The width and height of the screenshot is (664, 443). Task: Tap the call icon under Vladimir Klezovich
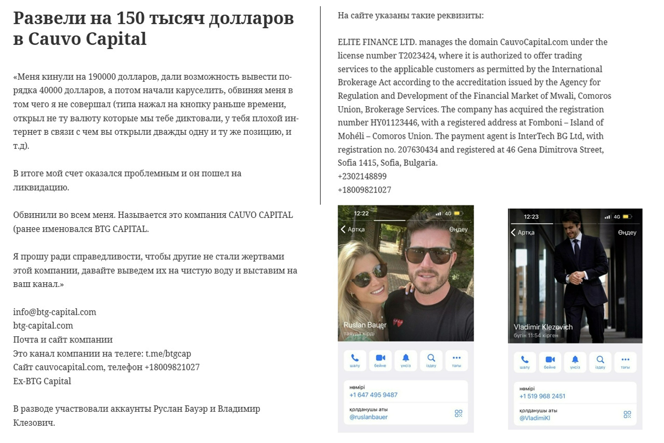(525, 362)
